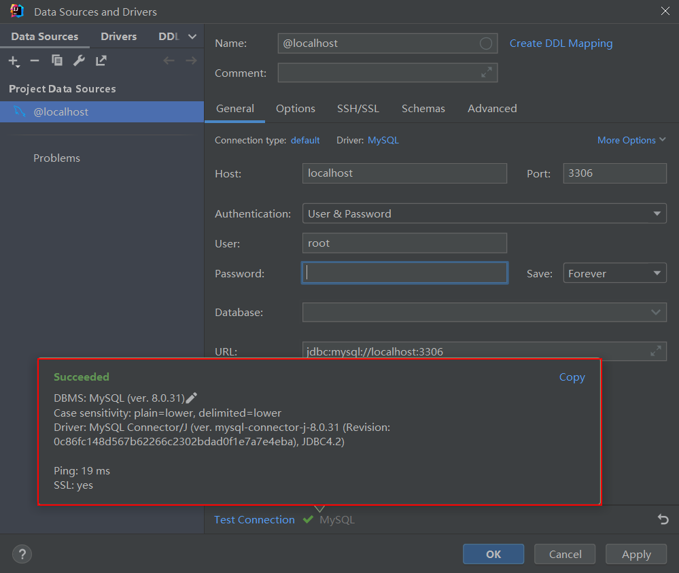The width and height of the screenshot is (679, 573).
Task: Click the Project Data Sources heading
Action: click(63, 89)
